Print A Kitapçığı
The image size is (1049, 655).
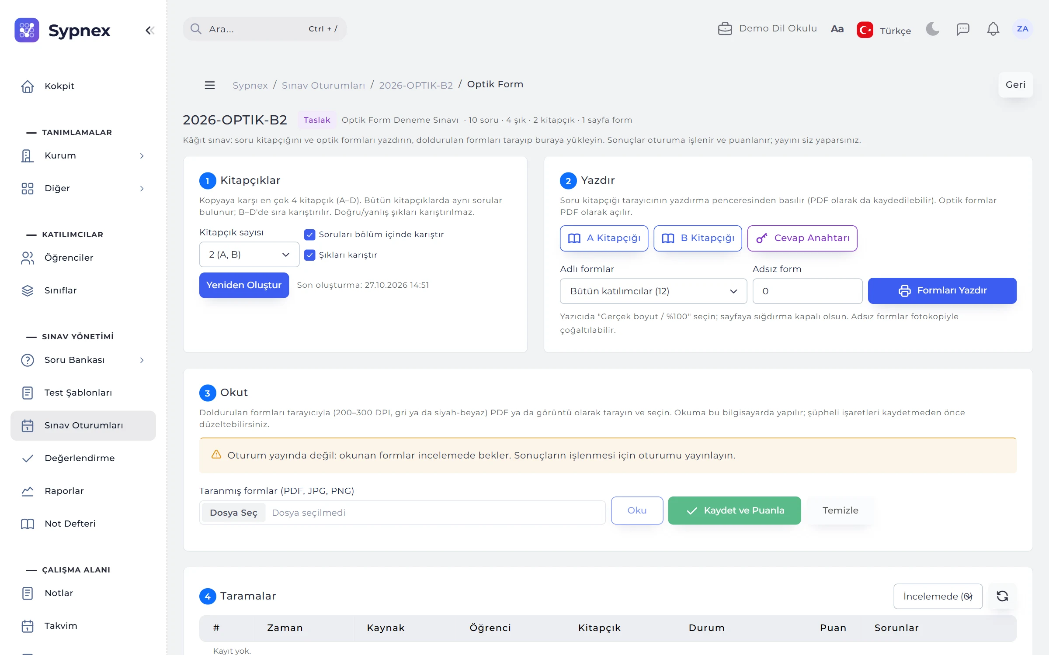604,238
